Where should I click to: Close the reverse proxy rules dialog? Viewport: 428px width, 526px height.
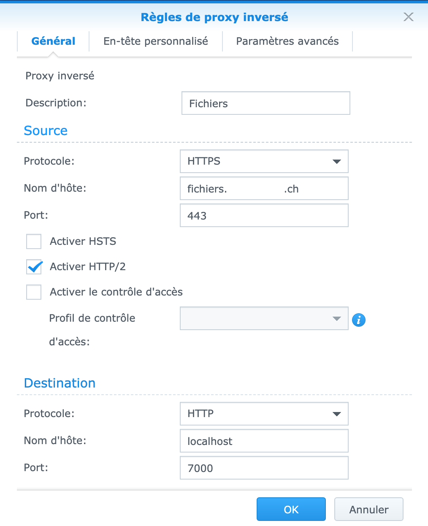pos(409,17)
